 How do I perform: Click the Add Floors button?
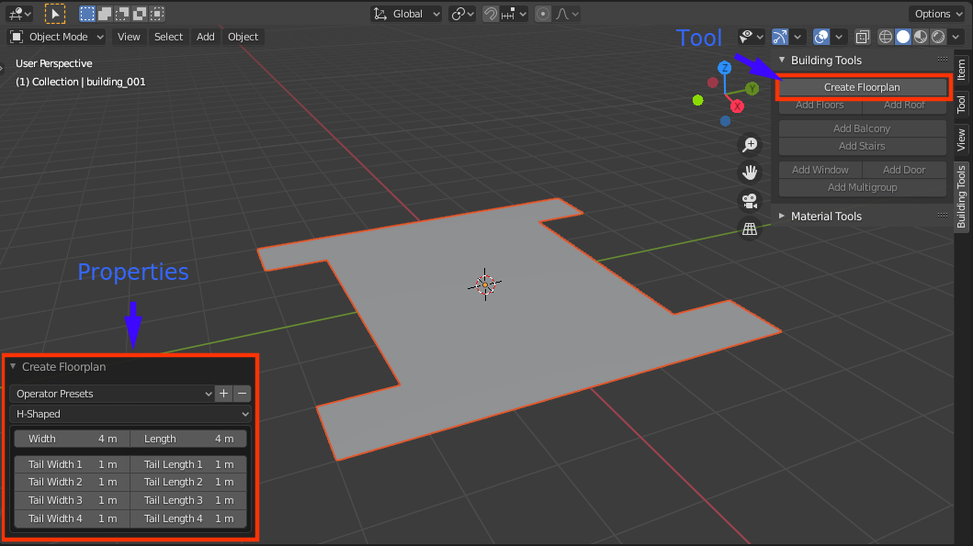pyautogui.click(x=820, y=105)
